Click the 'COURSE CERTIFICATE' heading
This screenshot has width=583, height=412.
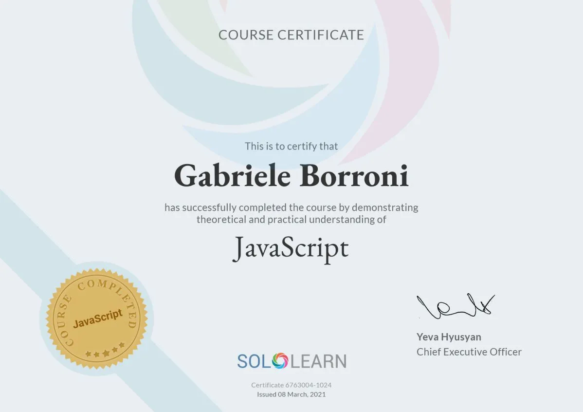[291, 35]
